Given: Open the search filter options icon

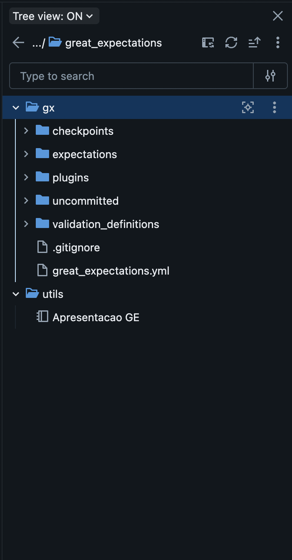Looking at the screenshot, I should tap(270, 76).
